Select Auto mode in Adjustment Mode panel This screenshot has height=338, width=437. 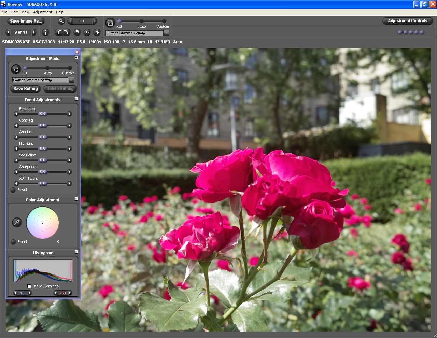coord(47,68)
